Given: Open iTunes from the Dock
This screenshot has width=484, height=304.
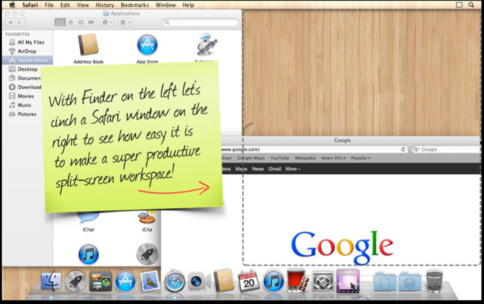Looking at the screenshot, I should (273, 281).
